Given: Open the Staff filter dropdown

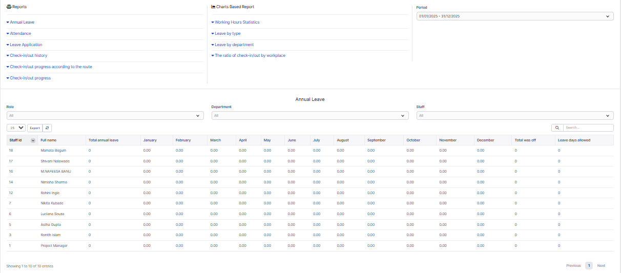Looking at the screenshot, I should (x=515, y=116).
